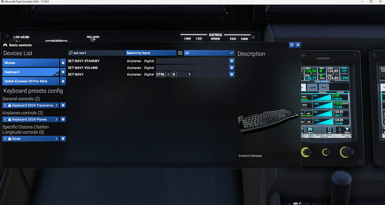This screenshot has height=205, width=385.
Task: Click middle small knob below Garmin screen
Action: coord(326,152)
